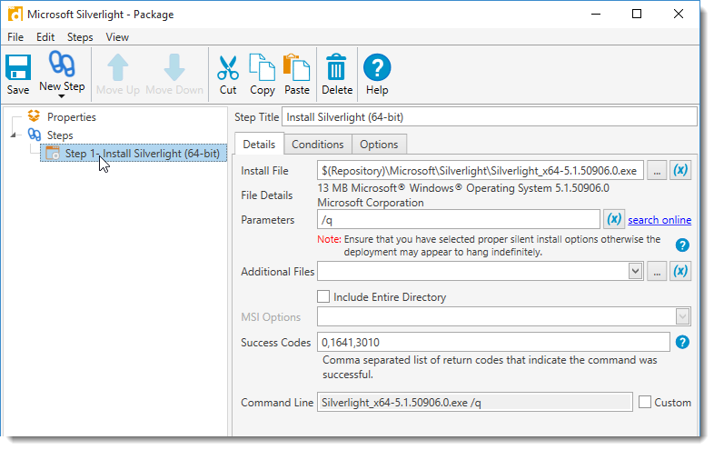Tick the Custom command line checkbox

(645, 402)
